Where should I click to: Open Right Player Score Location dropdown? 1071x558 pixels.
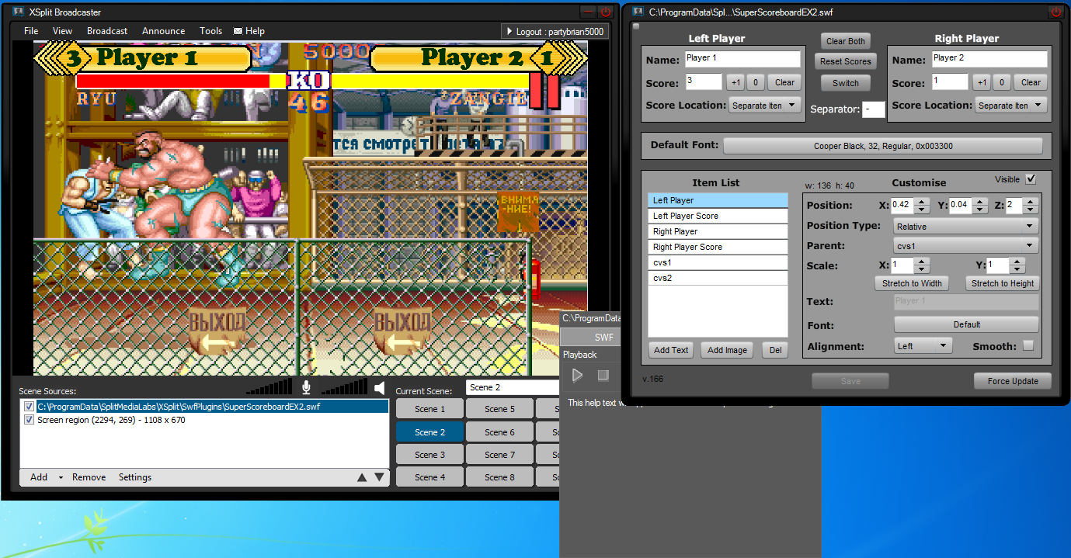coord(1011,105)
